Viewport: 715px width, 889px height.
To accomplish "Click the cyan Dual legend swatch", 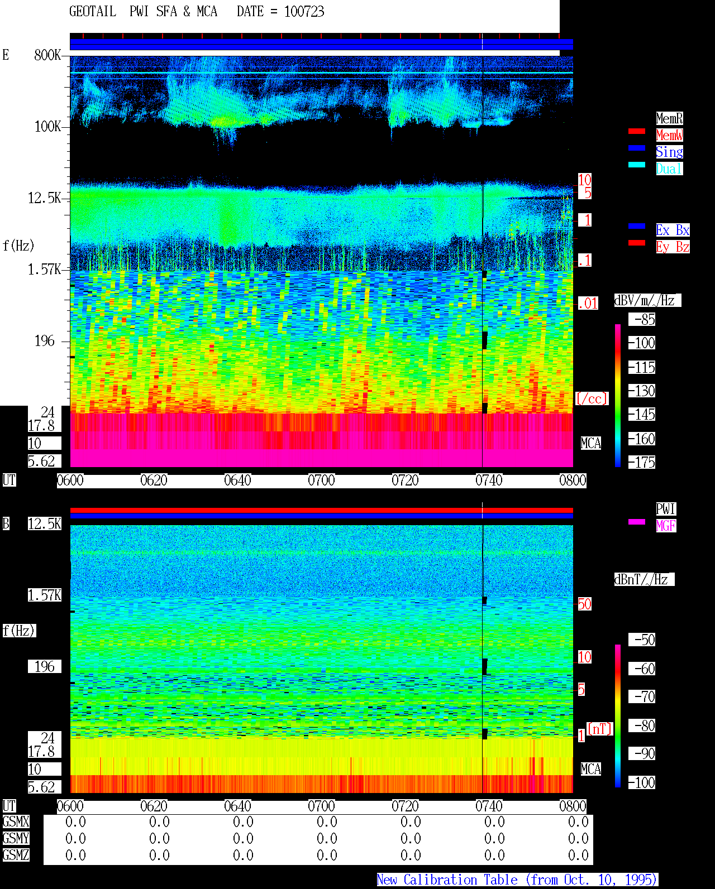I will [637, 165].
